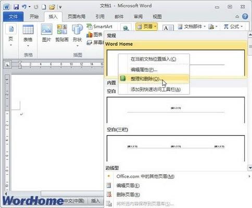Click the first line indent marker on ruler
252x208 pixels.
tap(20, 62)
